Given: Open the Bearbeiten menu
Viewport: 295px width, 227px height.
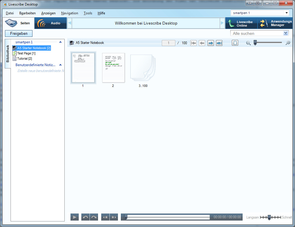Looking at the screenshot, I should click(x=28, y=13).
